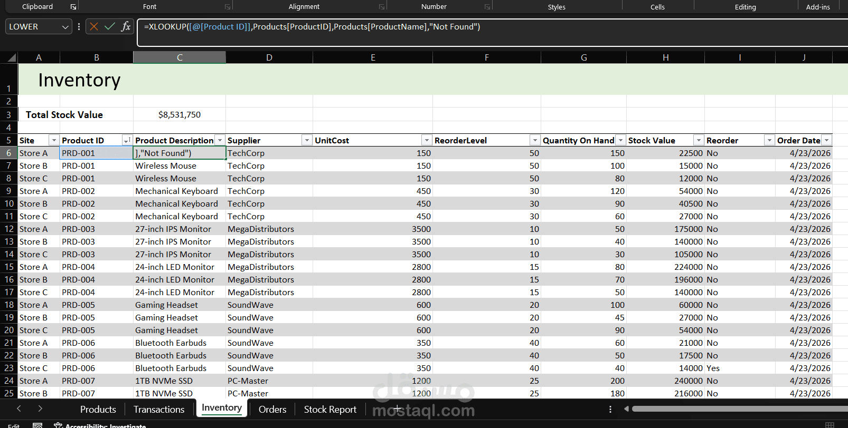The width and height of the screenshot is (848, 428).
Task: Open the sheet tab bar options dots
Action: click(610, 409)
